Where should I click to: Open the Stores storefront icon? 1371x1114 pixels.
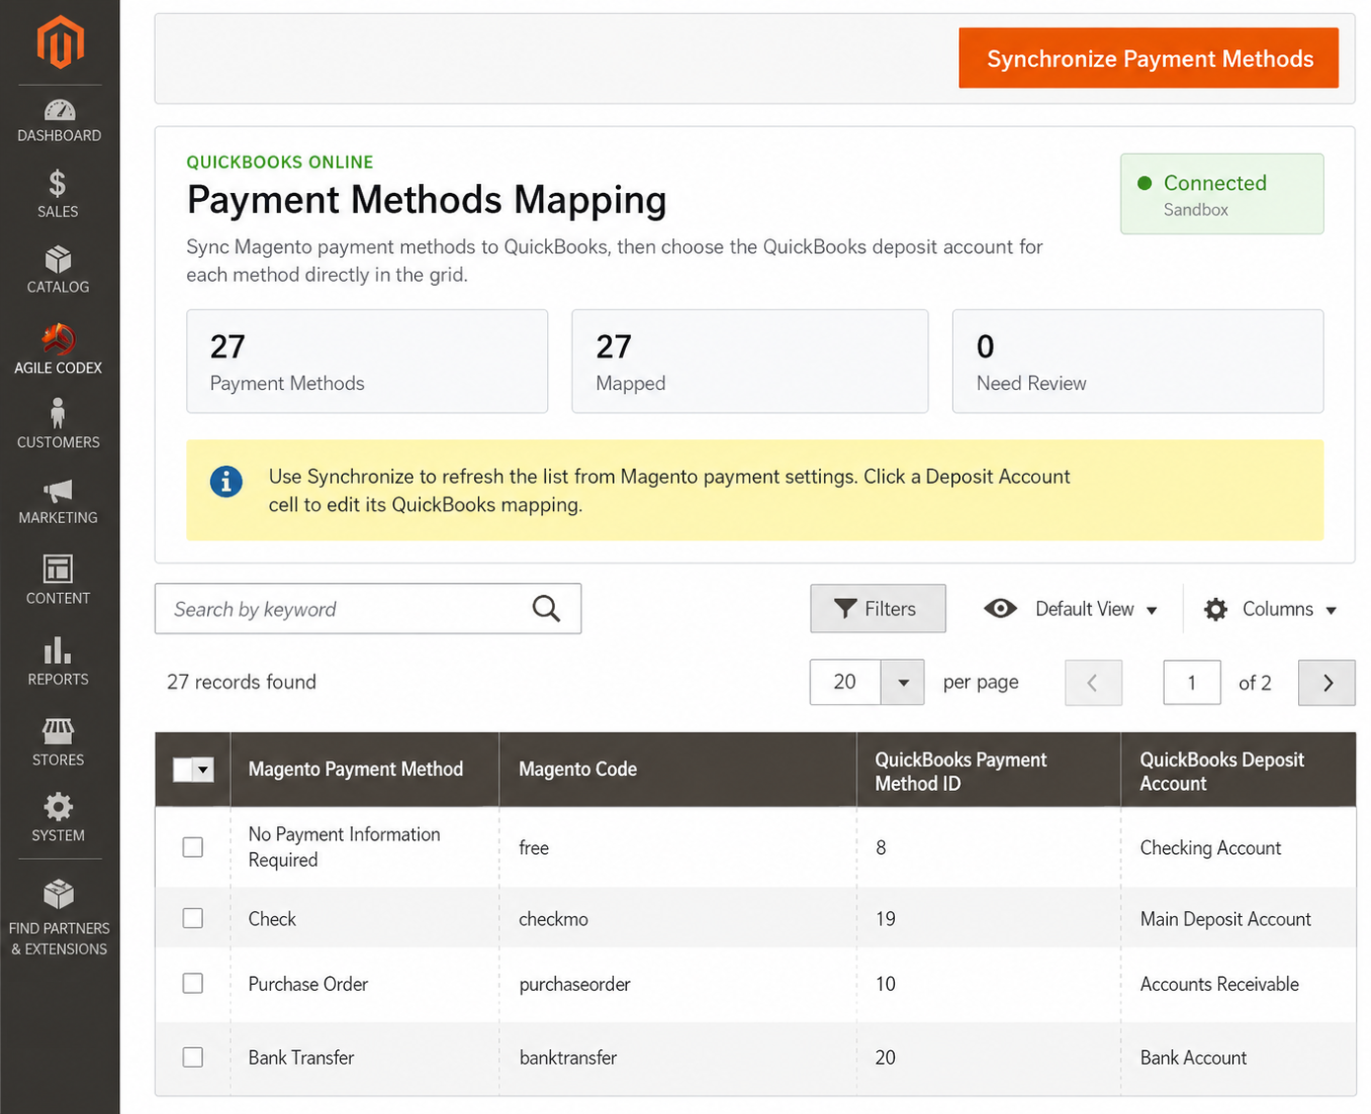coord(58,731)
